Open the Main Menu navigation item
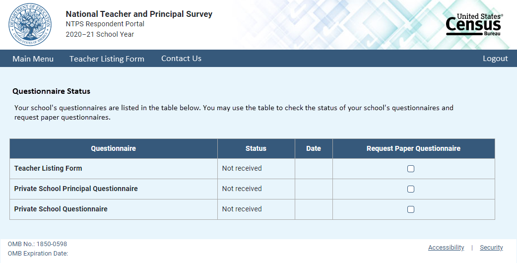 (33, 59)
